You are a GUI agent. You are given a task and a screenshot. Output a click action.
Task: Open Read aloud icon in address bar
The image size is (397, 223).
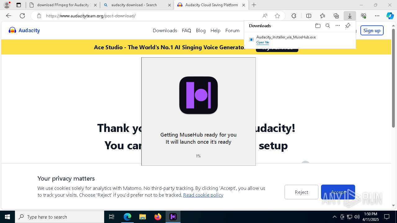(265, 16)
